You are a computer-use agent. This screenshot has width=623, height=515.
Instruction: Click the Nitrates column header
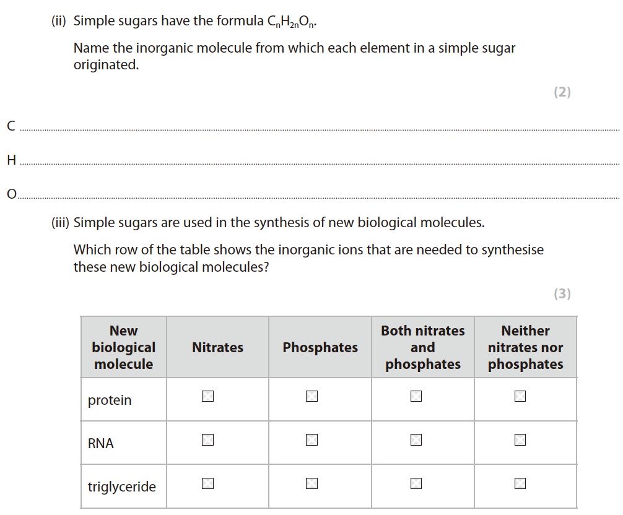[217, 348]
